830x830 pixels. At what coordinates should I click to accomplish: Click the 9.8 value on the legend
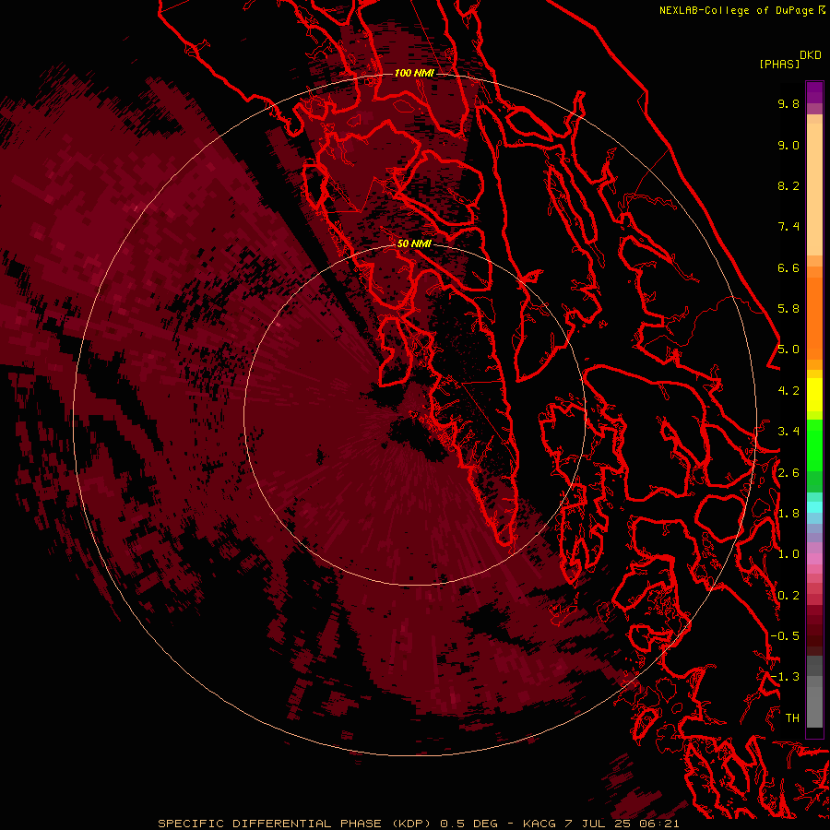coord(788,103)
